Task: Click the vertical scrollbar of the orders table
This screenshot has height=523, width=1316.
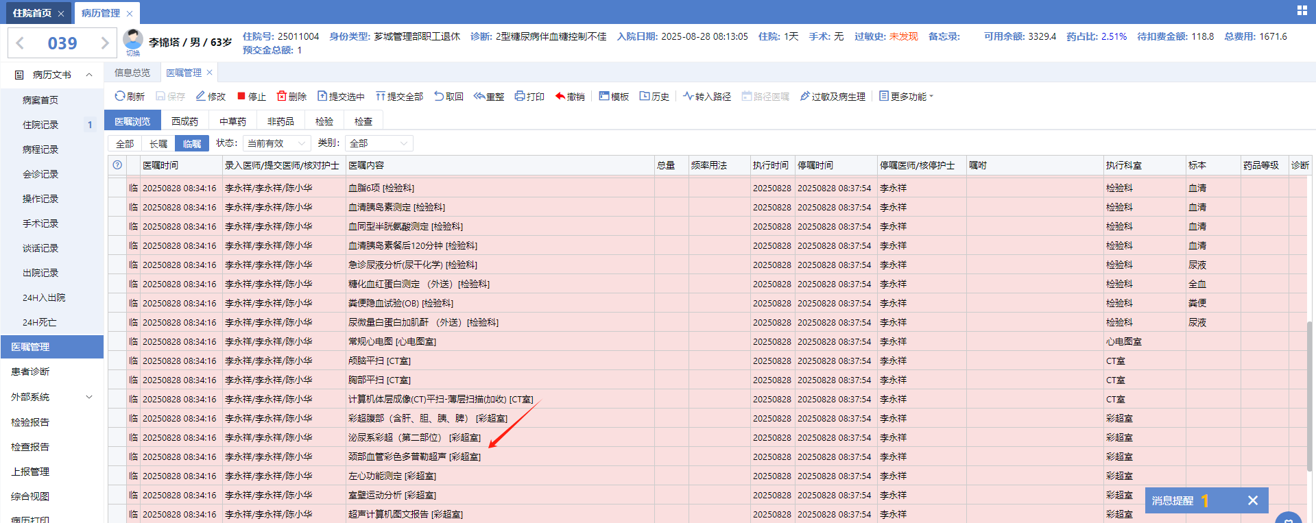Action: coord(1311,398)
